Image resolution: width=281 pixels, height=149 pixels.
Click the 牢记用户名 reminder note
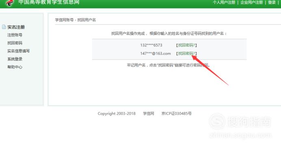click(x=169, y=65)
